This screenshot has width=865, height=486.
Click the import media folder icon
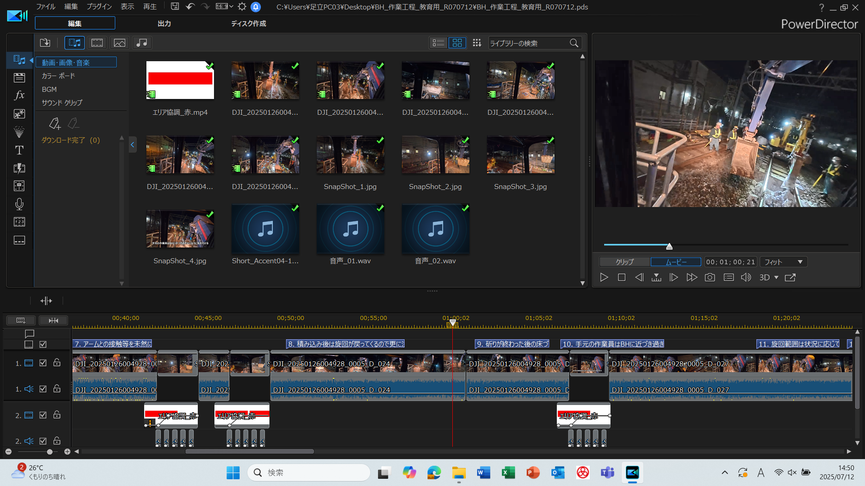pos(45,43)
